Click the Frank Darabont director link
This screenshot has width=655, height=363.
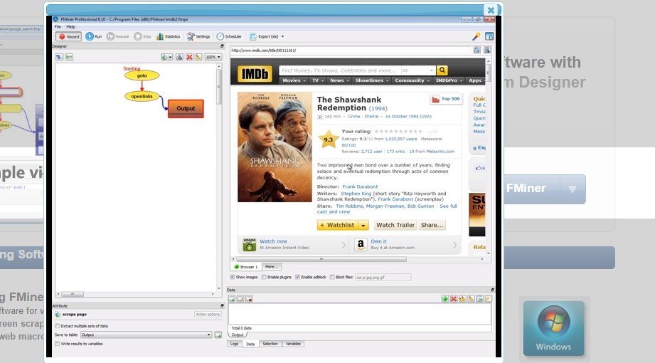coord(360,186)
